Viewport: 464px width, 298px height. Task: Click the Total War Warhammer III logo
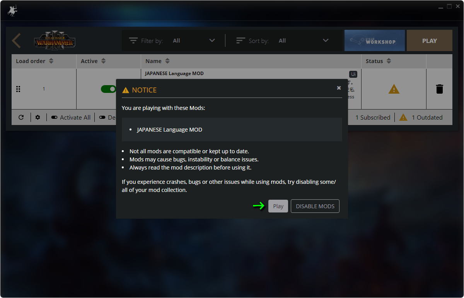55,41
